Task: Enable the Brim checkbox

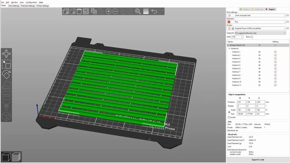Action: 252,37
